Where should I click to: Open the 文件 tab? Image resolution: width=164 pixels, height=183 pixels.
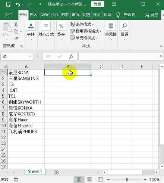pos(8,15)
